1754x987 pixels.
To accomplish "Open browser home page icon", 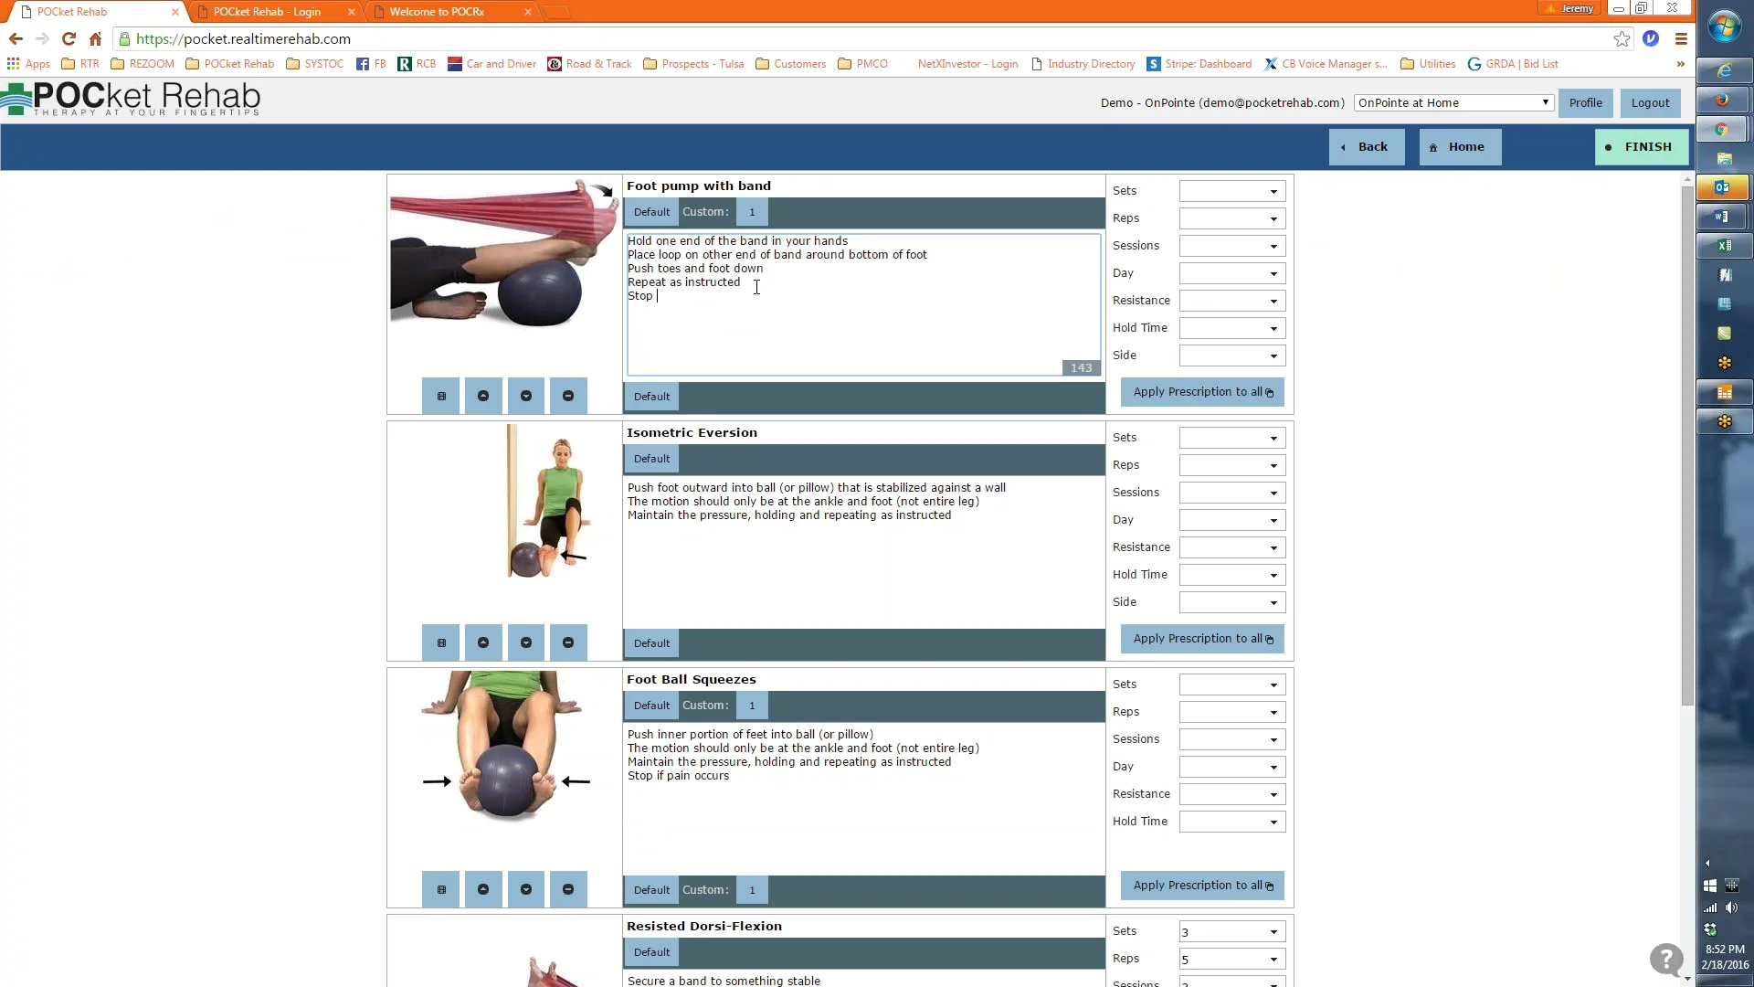I will 95,38.
